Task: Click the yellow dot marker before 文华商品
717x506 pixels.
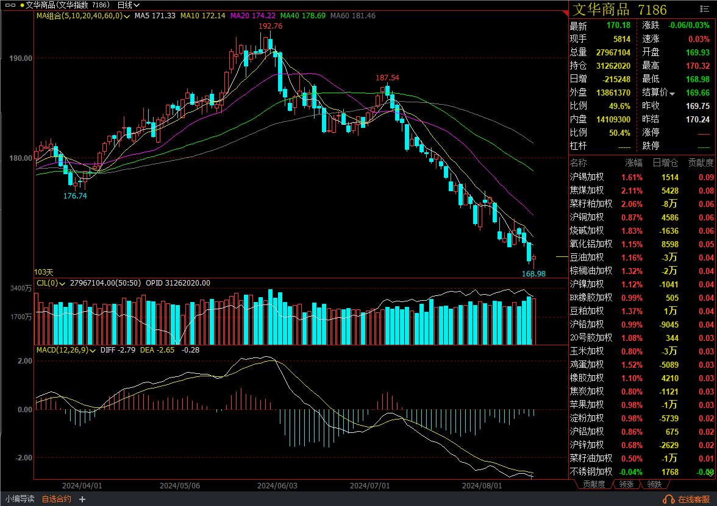Action: tap(23, 5)
